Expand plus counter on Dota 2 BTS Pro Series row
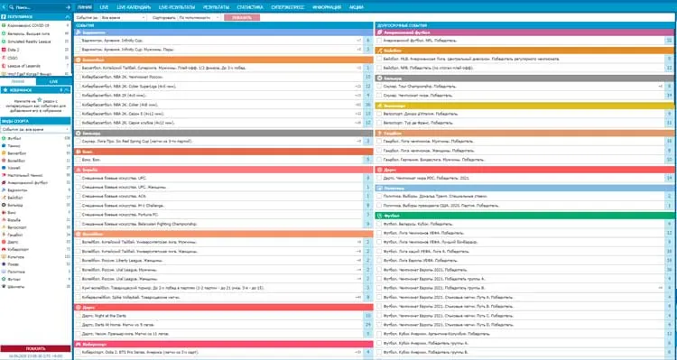677x360 pixels. [x=358, y=353]
